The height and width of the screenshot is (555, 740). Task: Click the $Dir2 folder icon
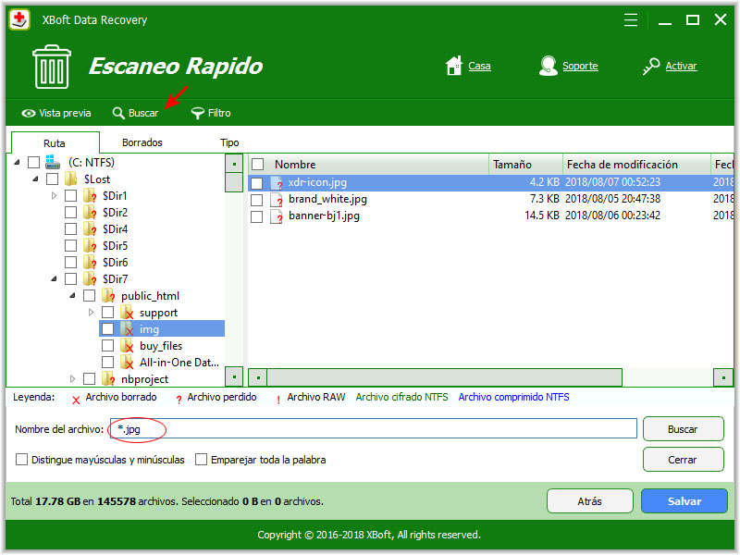90,212
